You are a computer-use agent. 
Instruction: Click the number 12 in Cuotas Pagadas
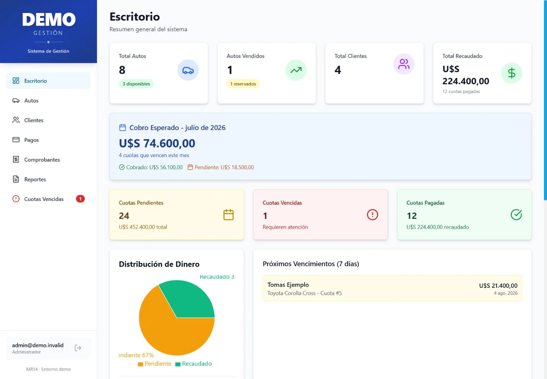(x=412, y=216)
